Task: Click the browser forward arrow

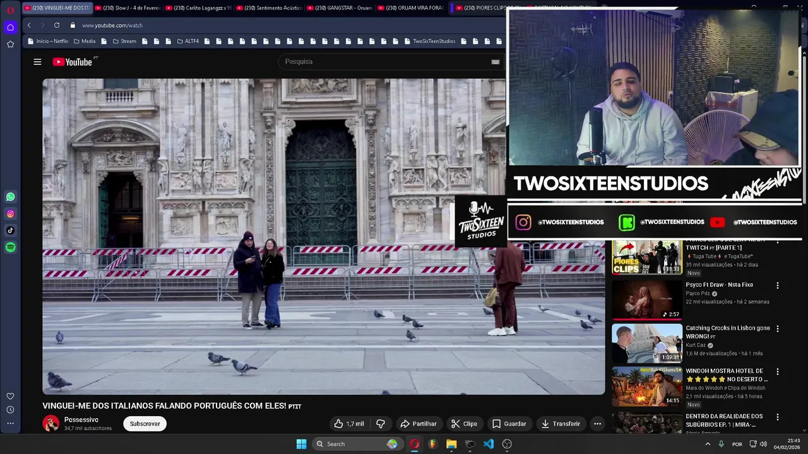Action: [43, 25]
